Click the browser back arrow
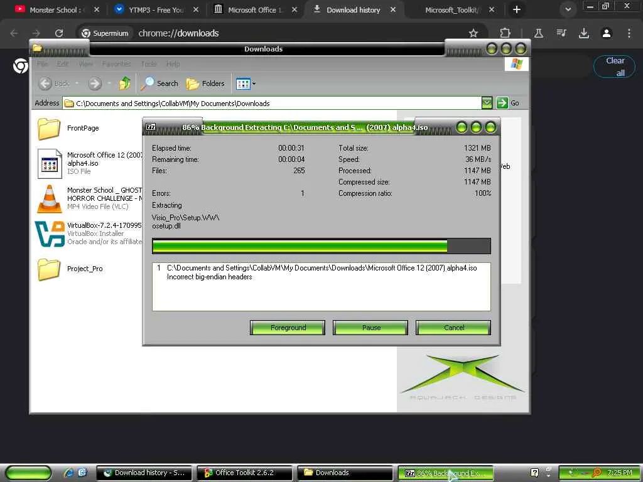Viewport: 643px width, 482px height. 14,33
